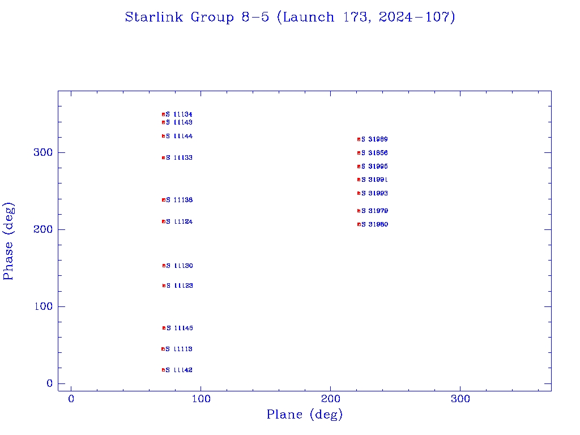This screenshot has height=435, width=580.
Task: Select the S 11133 text label
Action: [x=179, y=158]
